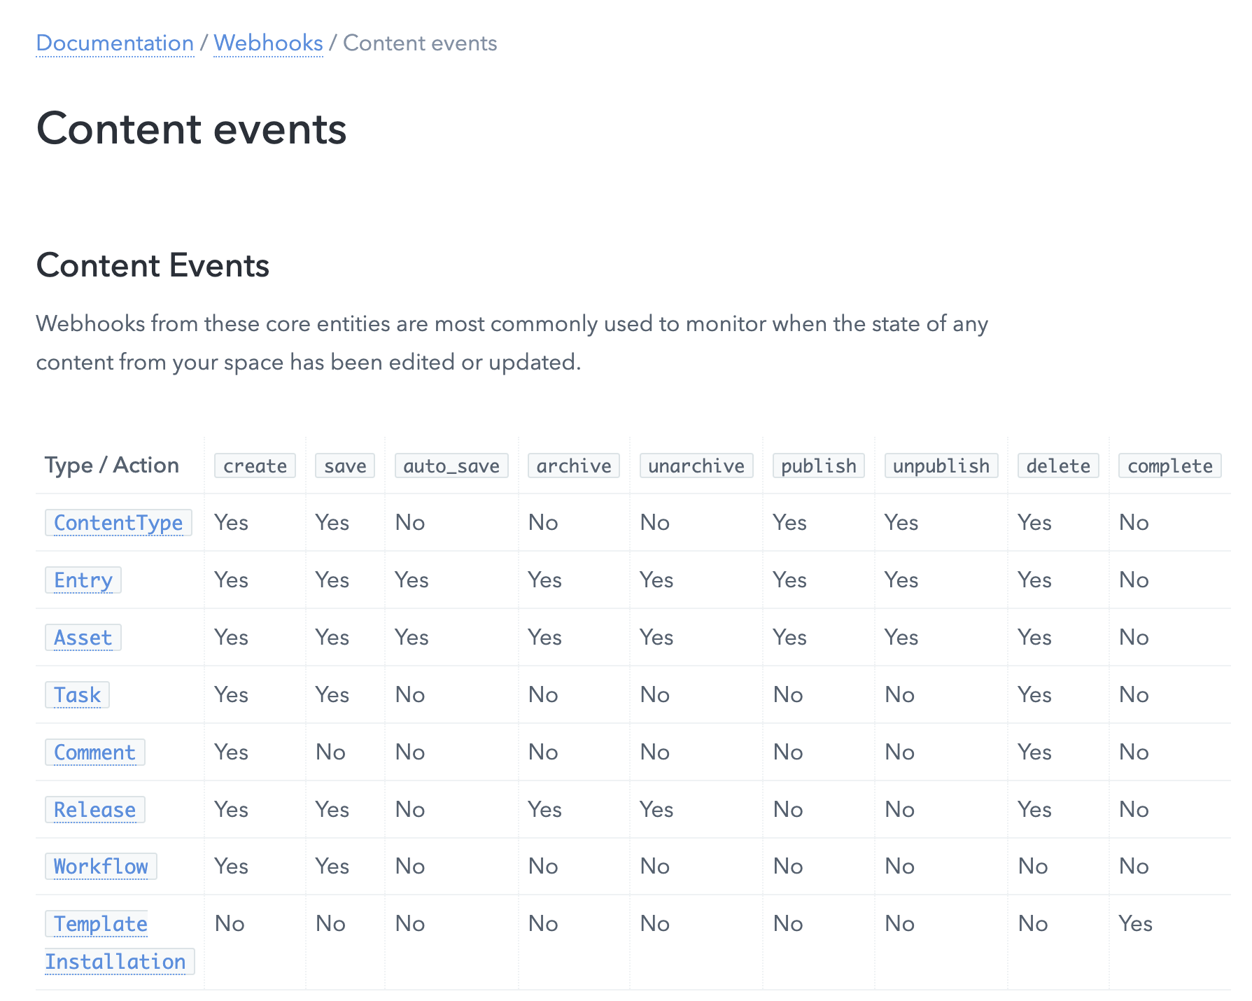This screenshot has width=1252, height=1001.
Task: Follow the Task entity link
Action: click(x=78, y=695)
